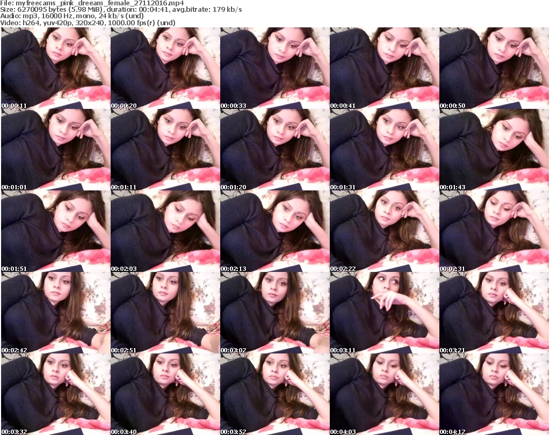550x435 pixels.
Task: Select the thumbnail stamped 00:01:01
Action: tap(55, 150)
